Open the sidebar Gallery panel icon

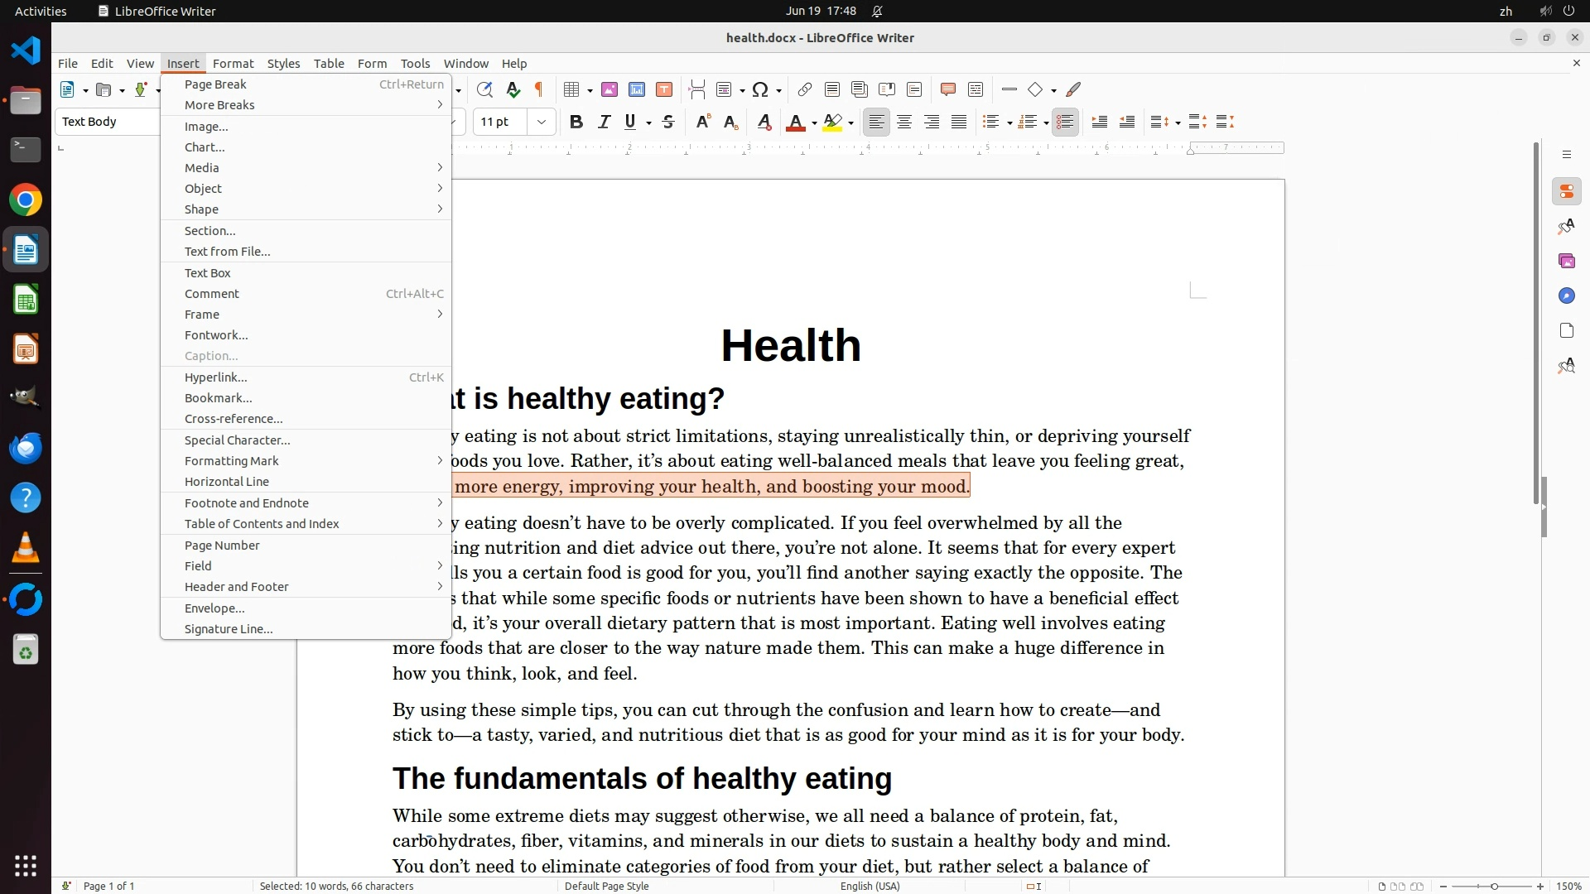click(1566, 262)
